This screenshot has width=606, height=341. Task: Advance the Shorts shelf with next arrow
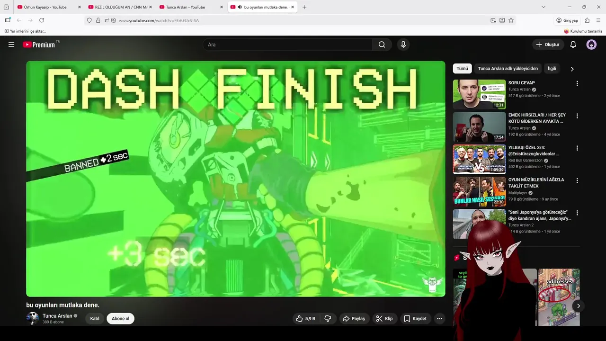click(x=578, y=306)
